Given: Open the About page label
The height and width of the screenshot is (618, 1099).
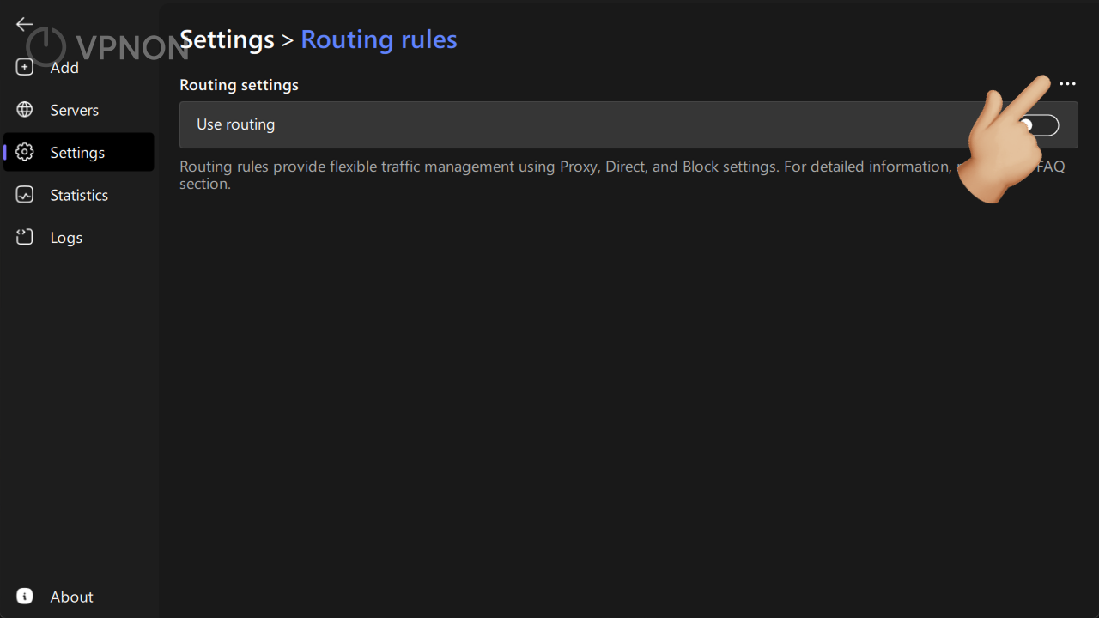Looking at the screenshot, I should [71, 597].
